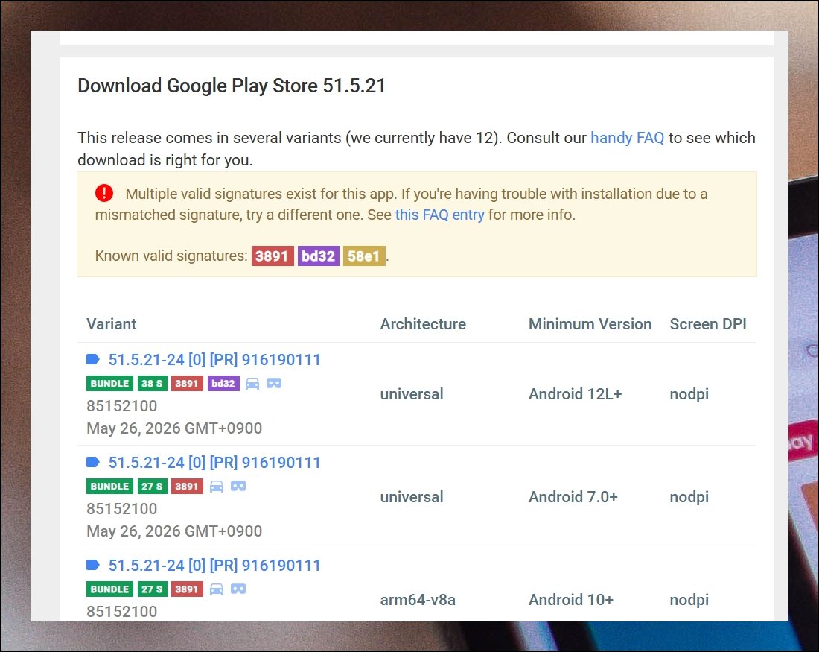Click the 3891 badge in the Android 12L+ row

pyautogui.click(x=187, y=384)
